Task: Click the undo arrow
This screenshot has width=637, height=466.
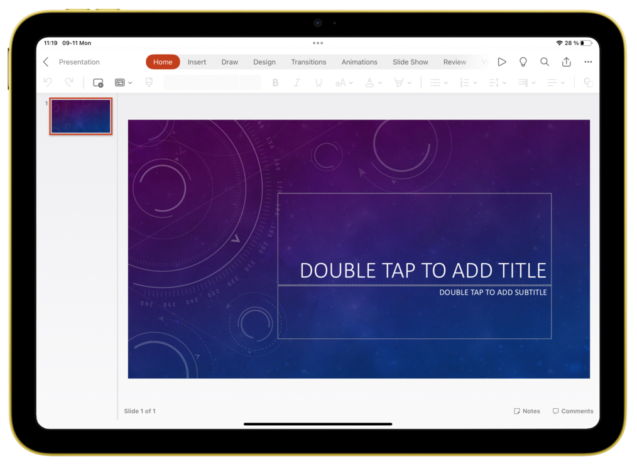Action: click(x=48, y=83)
